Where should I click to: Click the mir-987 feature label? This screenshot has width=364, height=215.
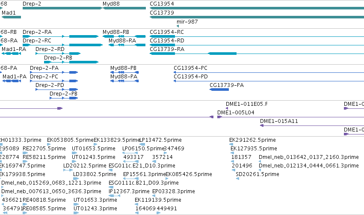(187, 21)
